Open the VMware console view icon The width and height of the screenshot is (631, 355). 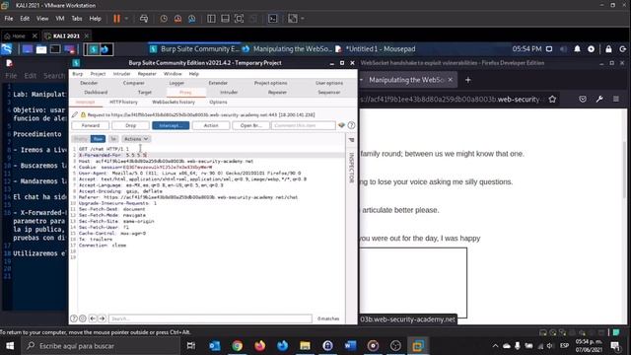[x=273, y=19]
